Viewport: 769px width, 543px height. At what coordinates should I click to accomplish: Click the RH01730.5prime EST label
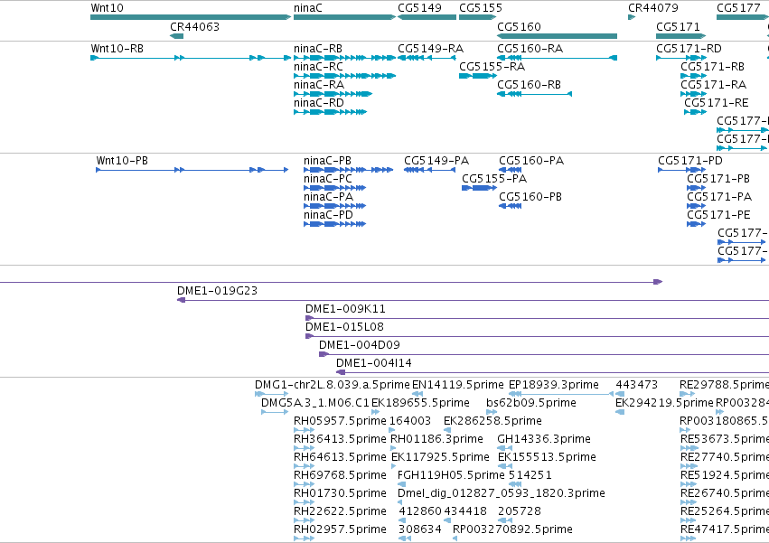coord(341,494)
